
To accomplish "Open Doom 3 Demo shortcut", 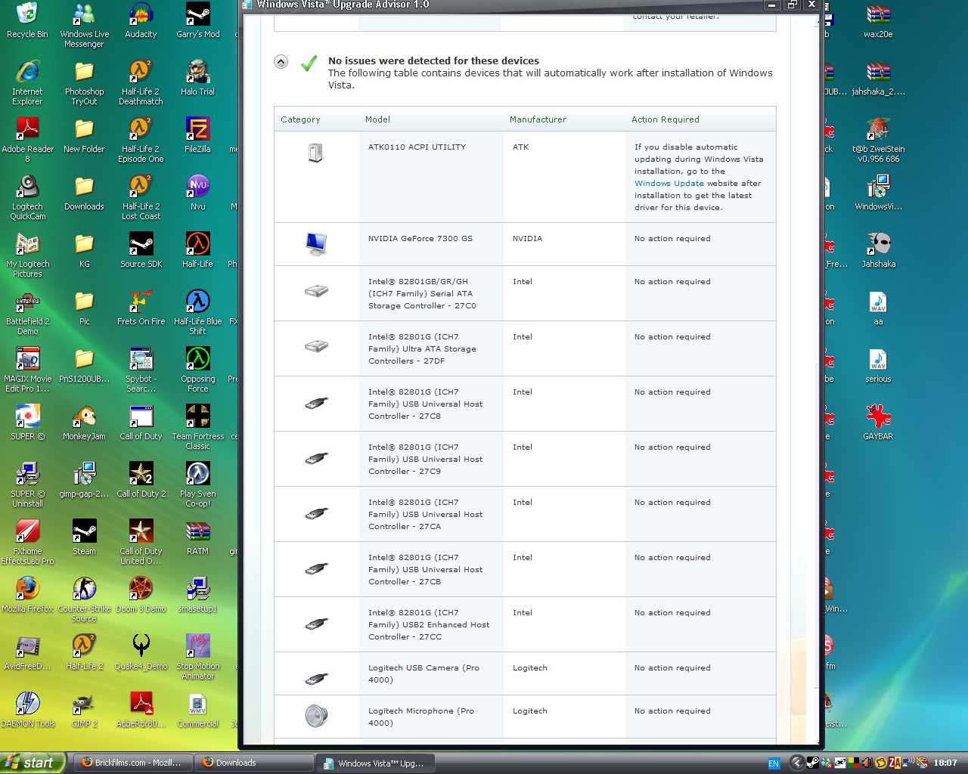I will tap(141, 596).
